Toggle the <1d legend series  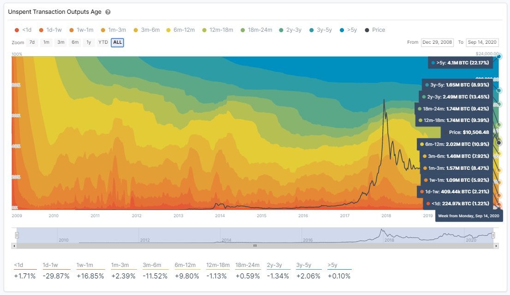(x=23, y=30)
